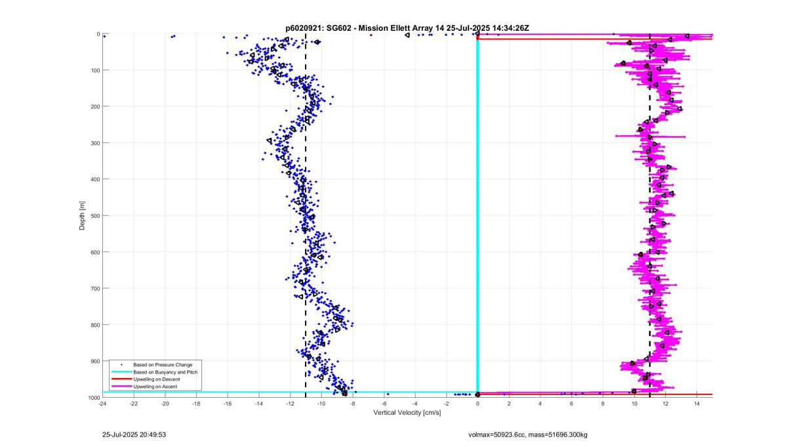This screenshot has width=787, height=447.
Task: Click depth axis tick label '1000'
Action: (94, 397)
